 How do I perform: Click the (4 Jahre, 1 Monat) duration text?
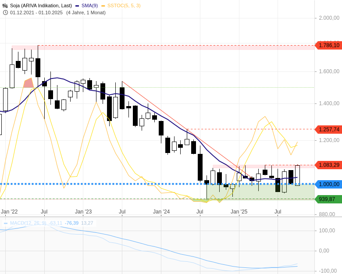coord(86,12)
